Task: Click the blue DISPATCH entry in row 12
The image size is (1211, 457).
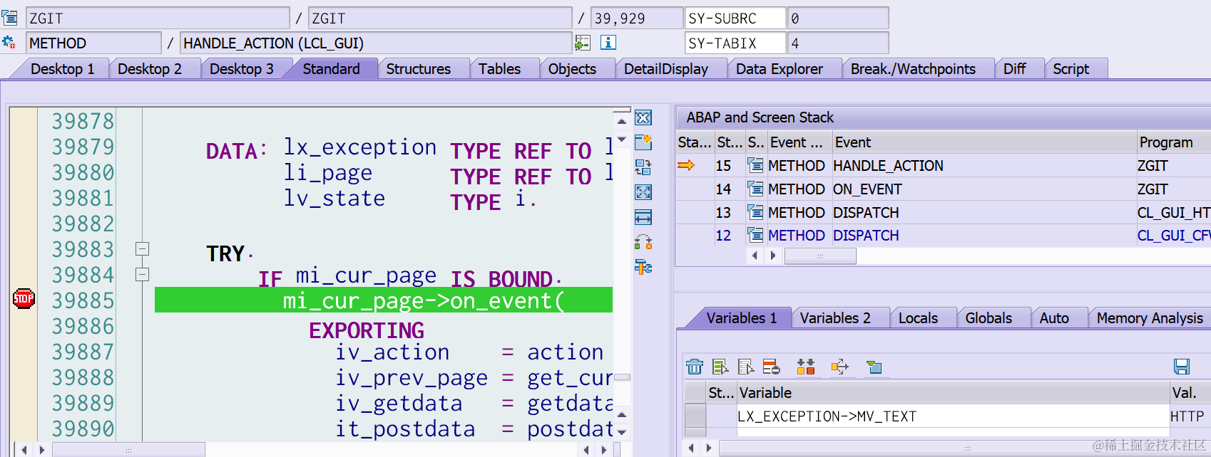Action: click(866, 235)
